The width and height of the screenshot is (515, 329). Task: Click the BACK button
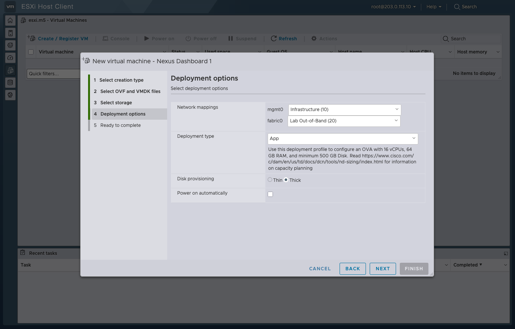tap(353, 269)
